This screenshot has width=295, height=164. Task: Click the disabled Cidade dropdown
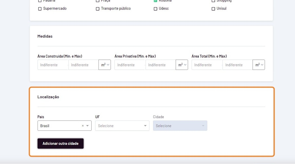point(180,126)
